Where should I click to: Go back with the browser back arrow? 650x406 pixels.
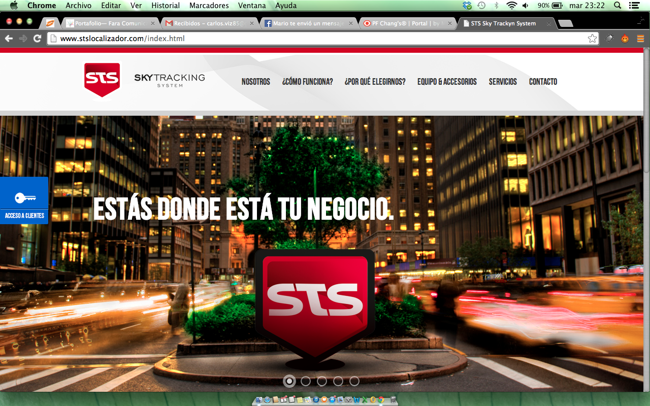[9, 39]
